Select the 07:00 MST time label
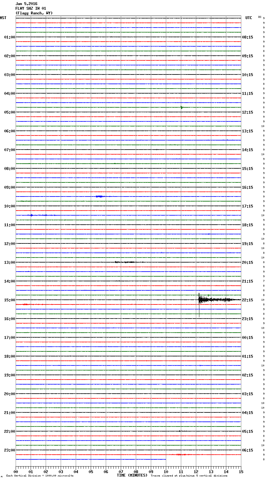The width and height of the screenshot is (266, 480). 10,150
